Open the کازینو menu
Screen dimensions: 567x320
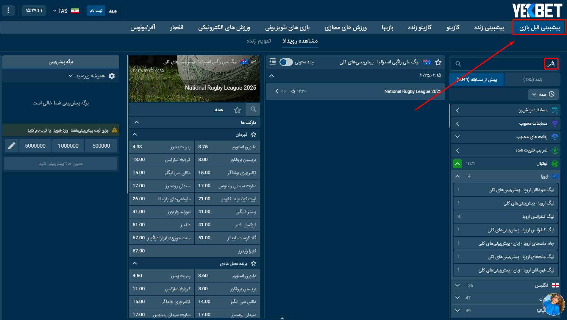453,28
